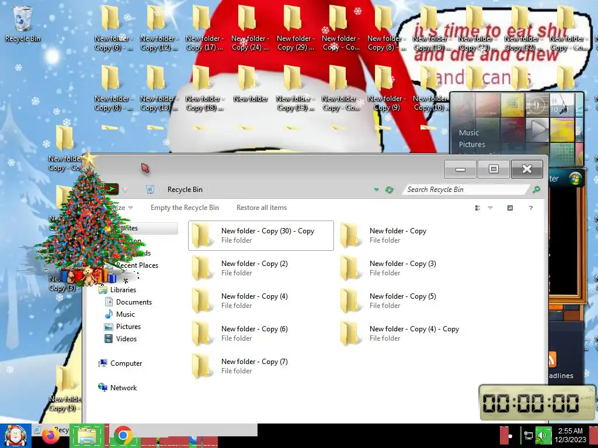
Task: Open Pictures library in Explorer sidebar
Action: (x=128, y=327)
